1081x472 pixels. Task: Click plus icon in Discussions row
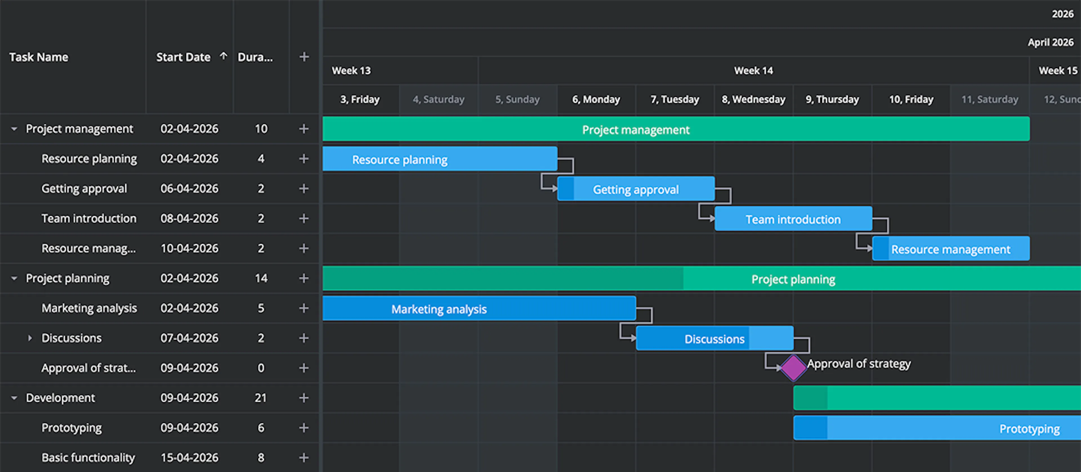pos(304,338)
